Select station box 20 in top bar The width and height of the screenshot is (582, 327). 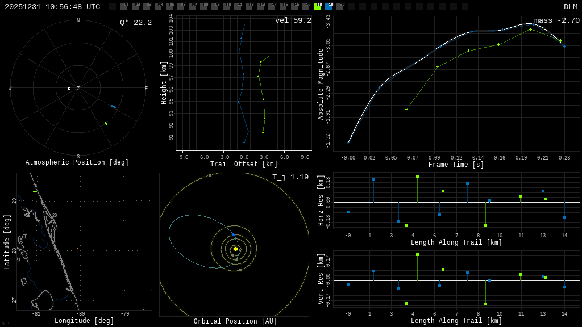click(x=340, y=7)
